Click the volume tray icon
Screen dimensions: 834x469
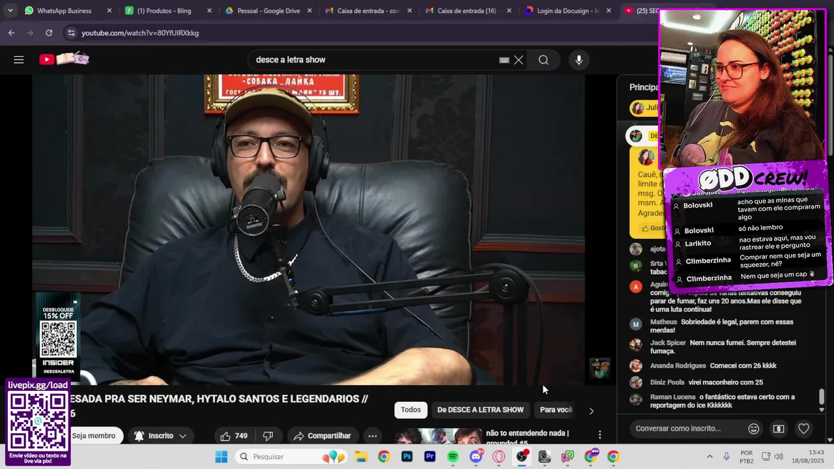click(779, 457)
